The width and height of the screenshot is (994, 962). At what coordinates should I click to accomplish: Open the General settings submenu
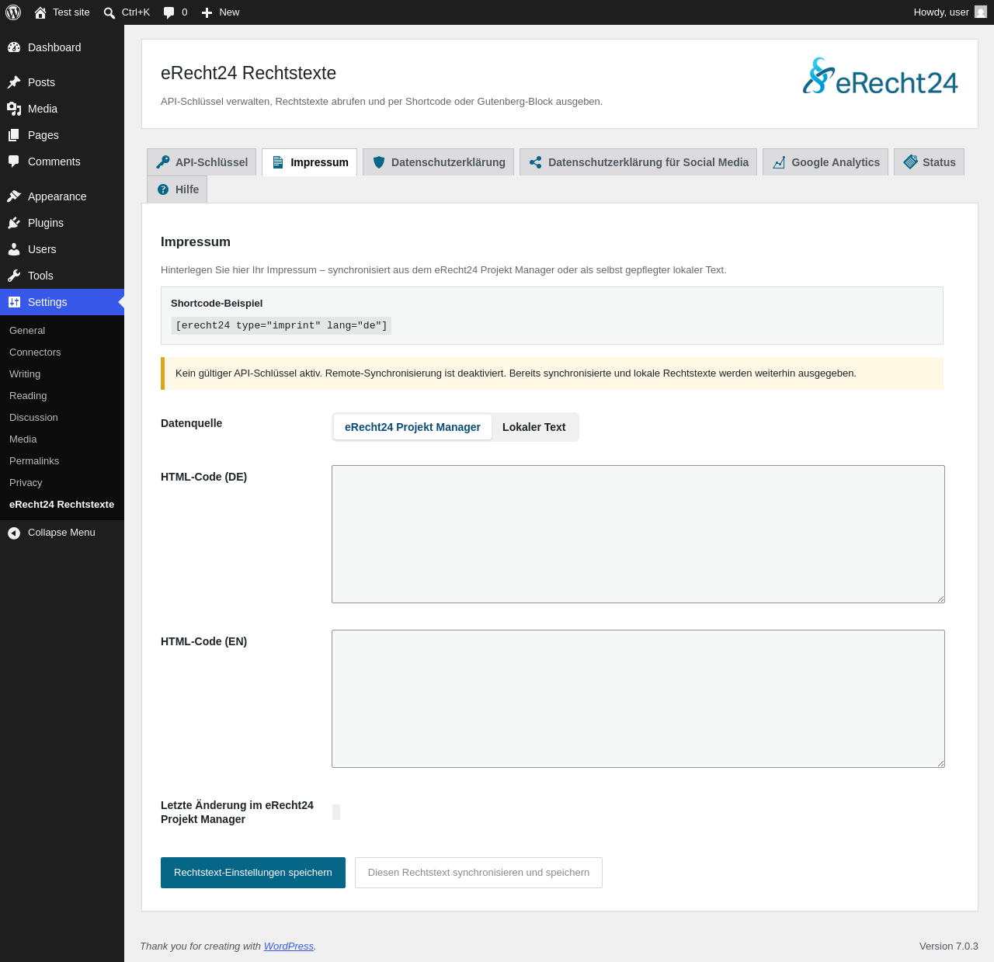click(27, 331)
